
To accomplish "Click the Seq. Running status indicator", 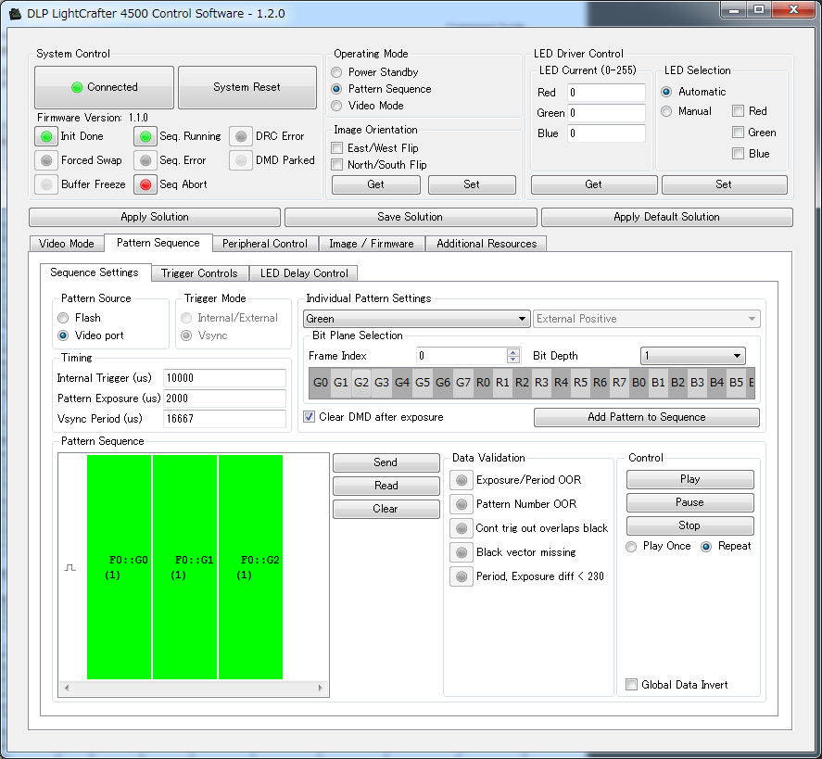I will (x=145, y=136).
